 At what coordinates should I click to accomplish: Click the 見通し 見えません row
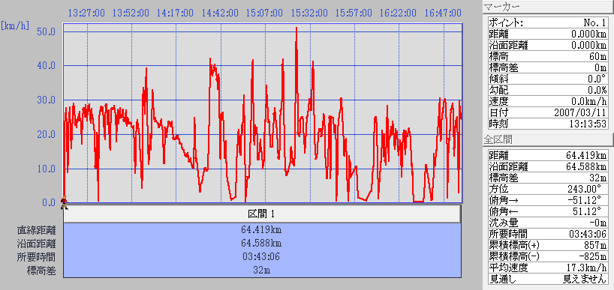[548, 280]
